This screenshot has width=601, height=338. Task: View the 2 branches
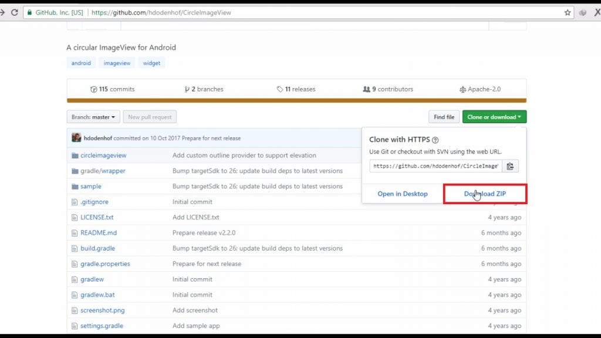(204, 89)
